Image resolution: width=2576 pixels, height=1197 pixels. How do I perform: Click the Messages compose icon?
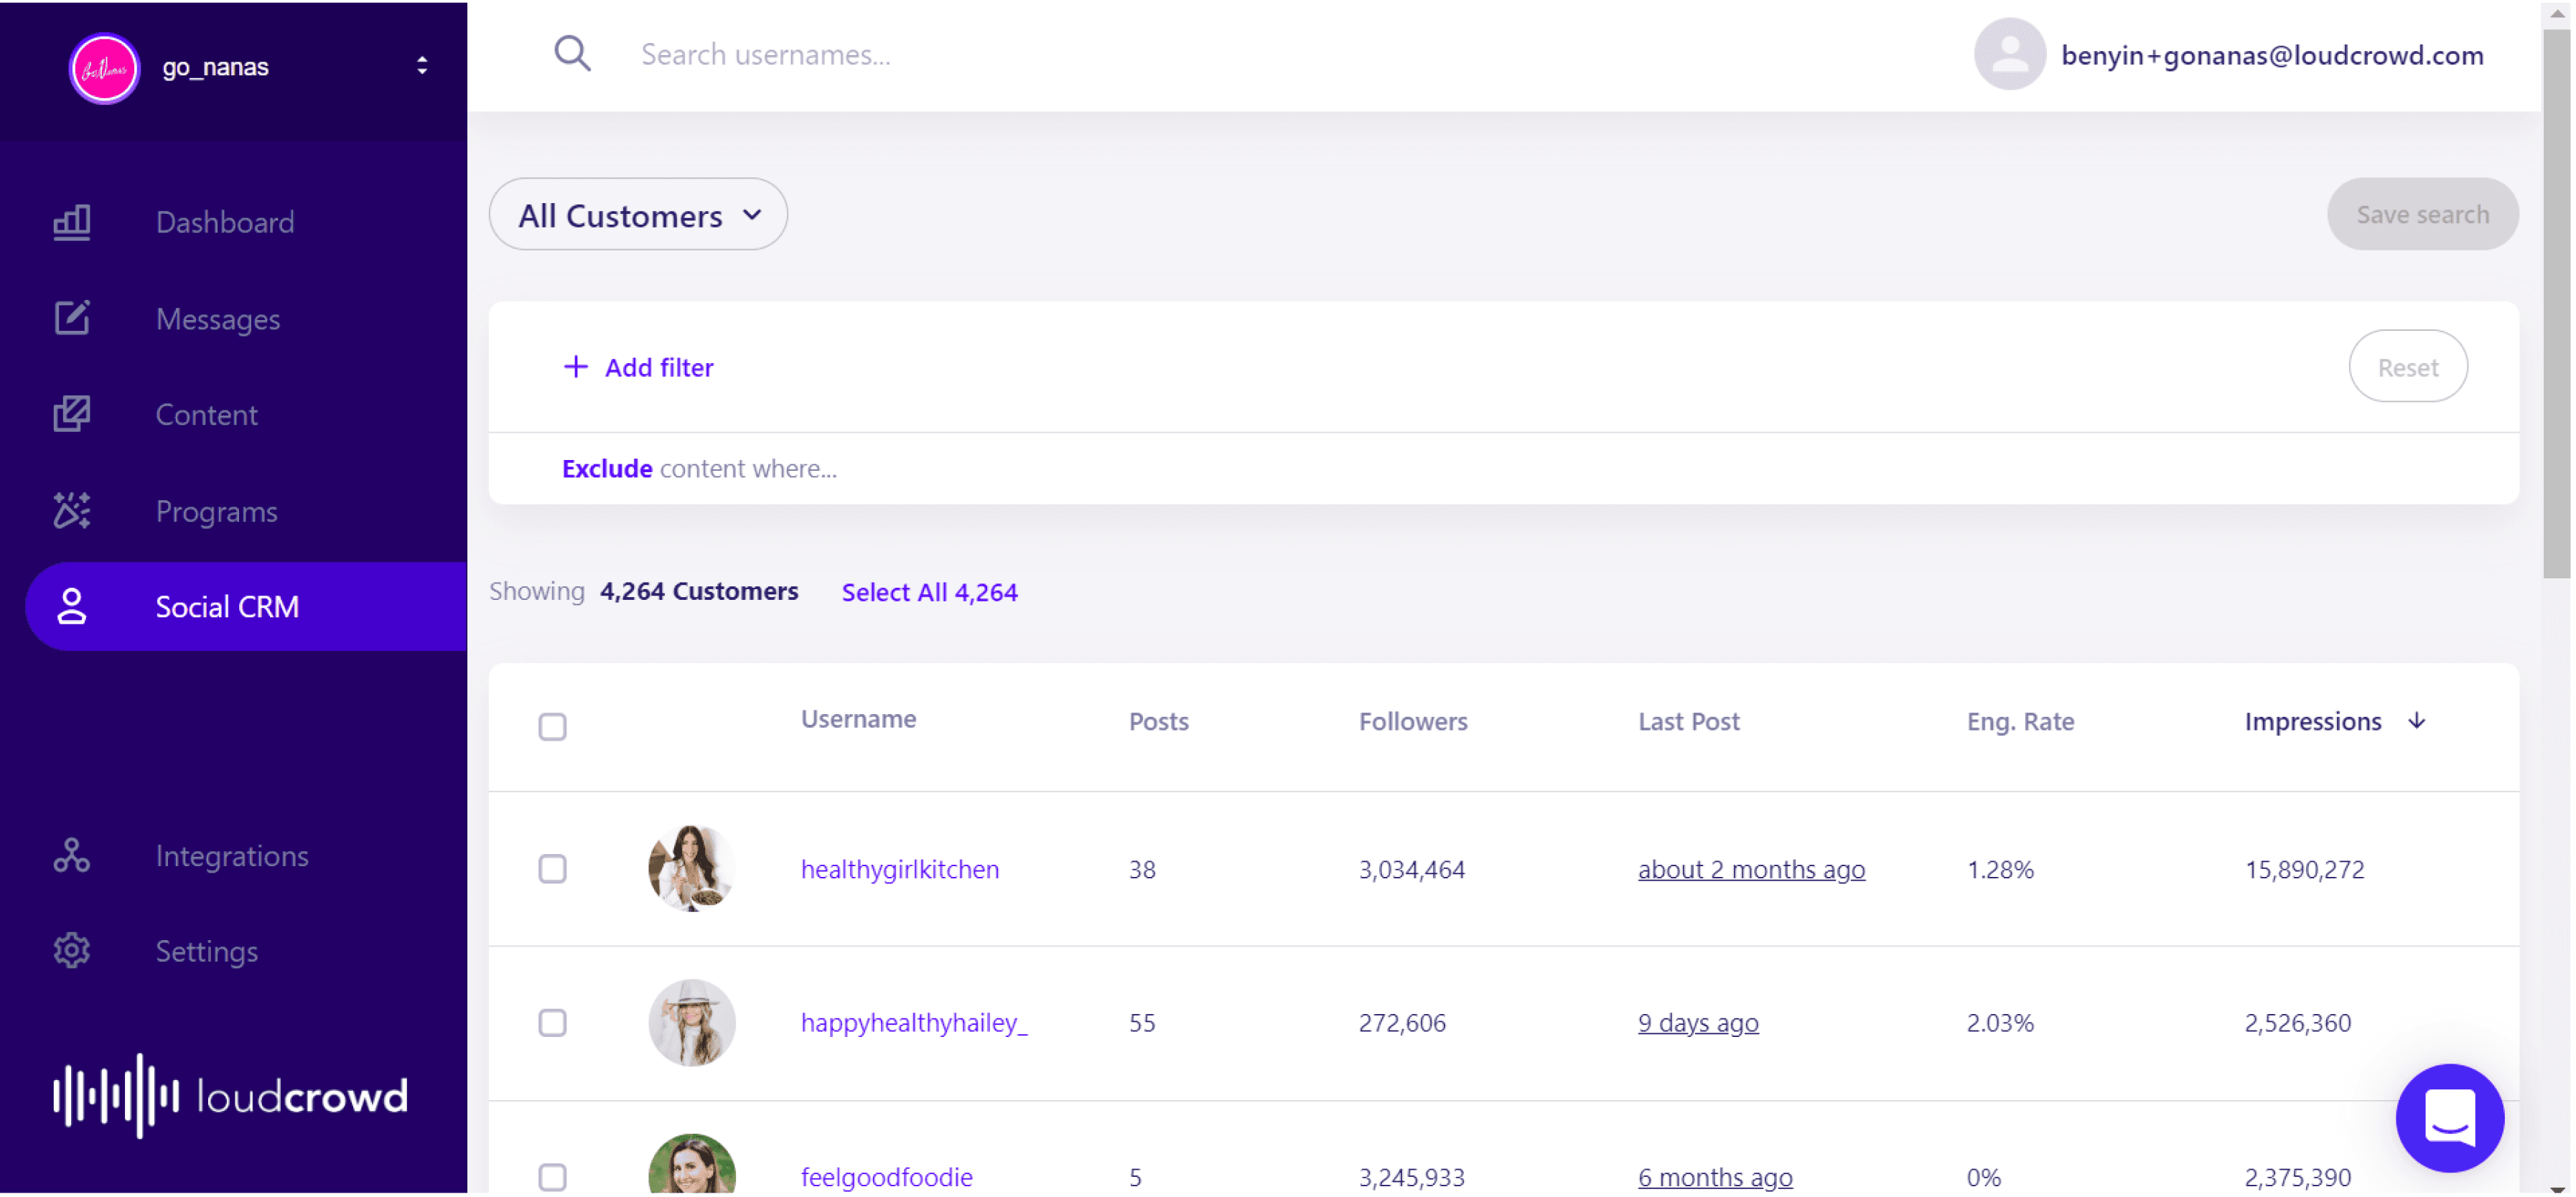click(71, 319)
